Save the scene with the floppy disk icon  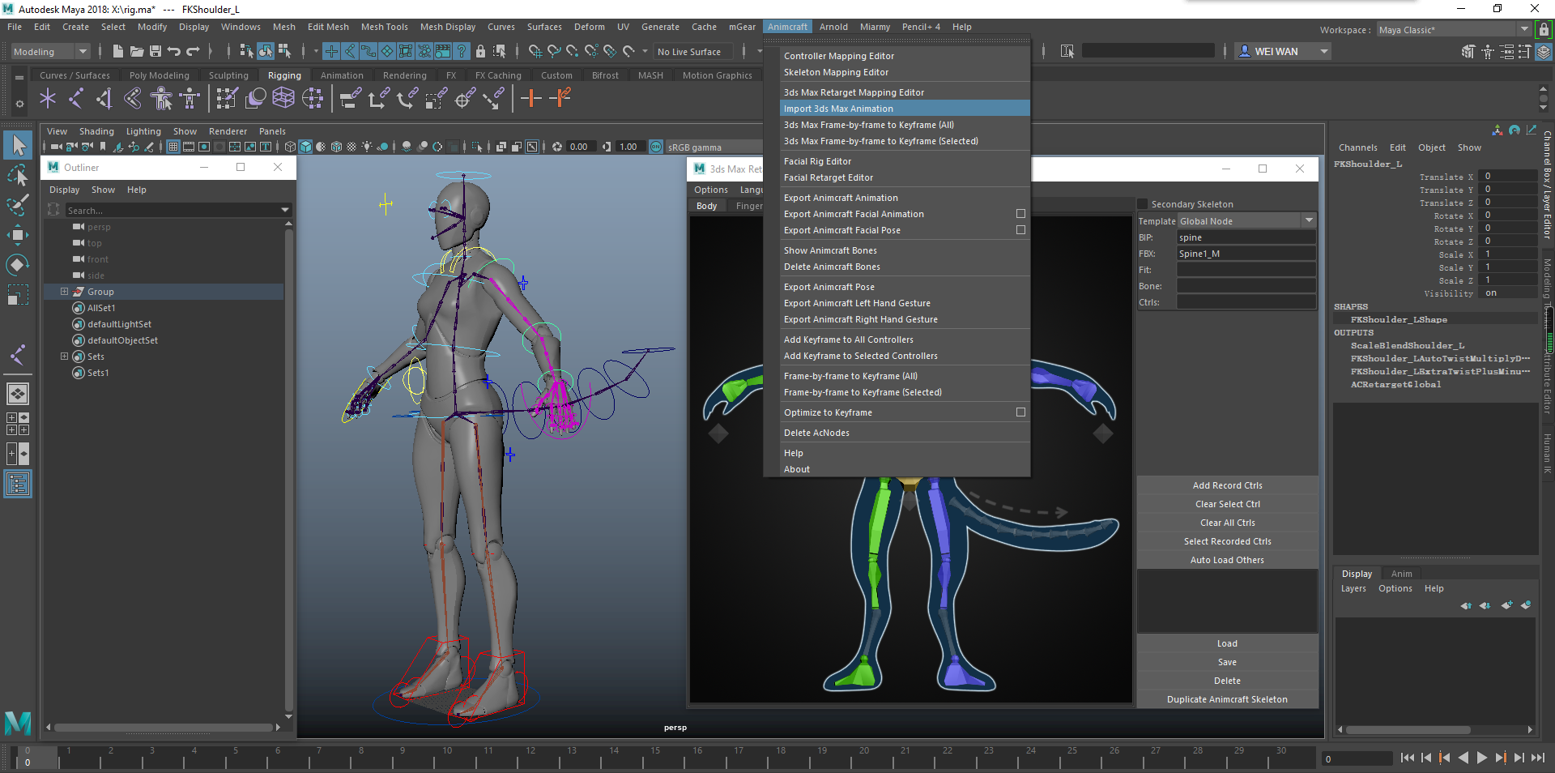click(155, 51)
